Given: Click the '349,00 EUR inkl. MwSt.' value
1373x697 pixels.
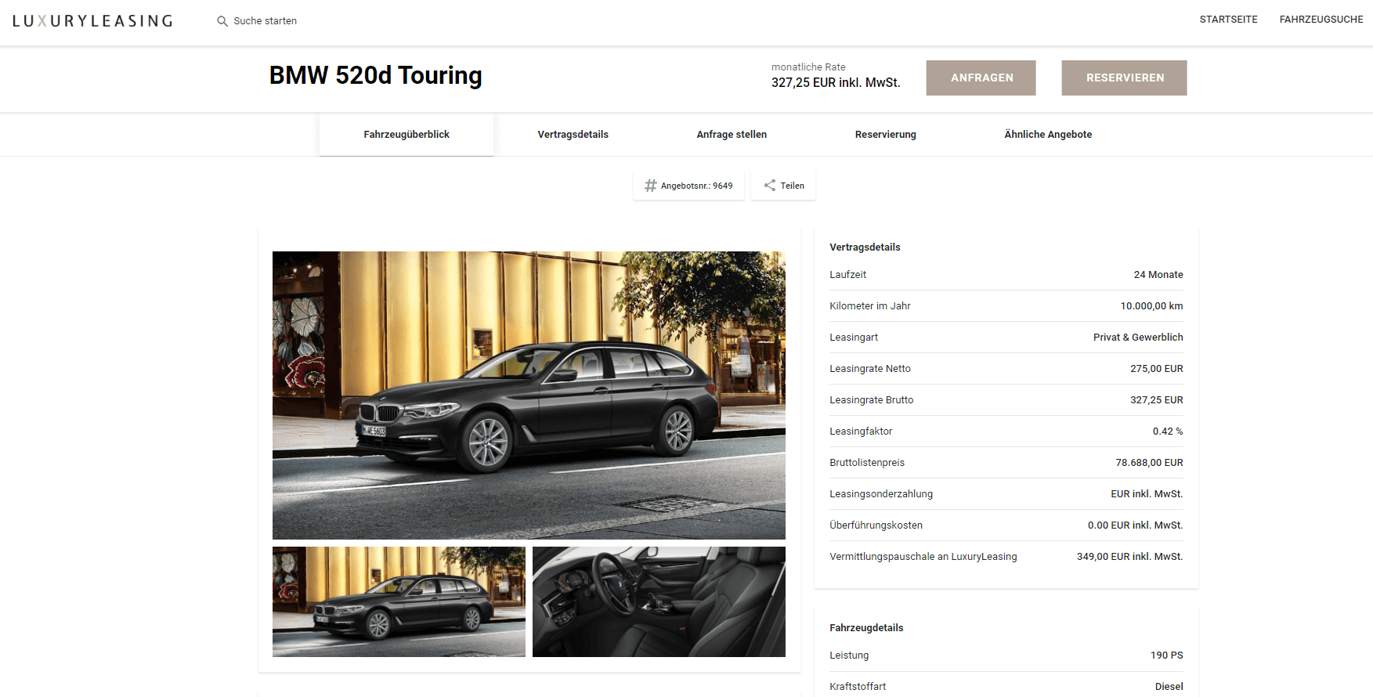Looking at the screenshot, I should tap(1129, 557).
